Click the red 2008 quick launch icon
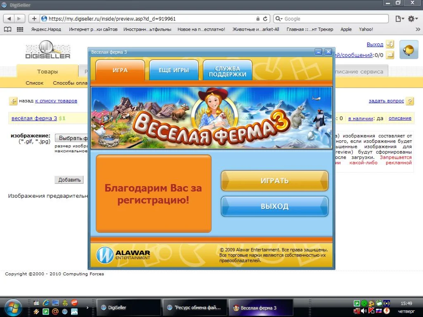The image size is (423, 317). coord(74,303)
